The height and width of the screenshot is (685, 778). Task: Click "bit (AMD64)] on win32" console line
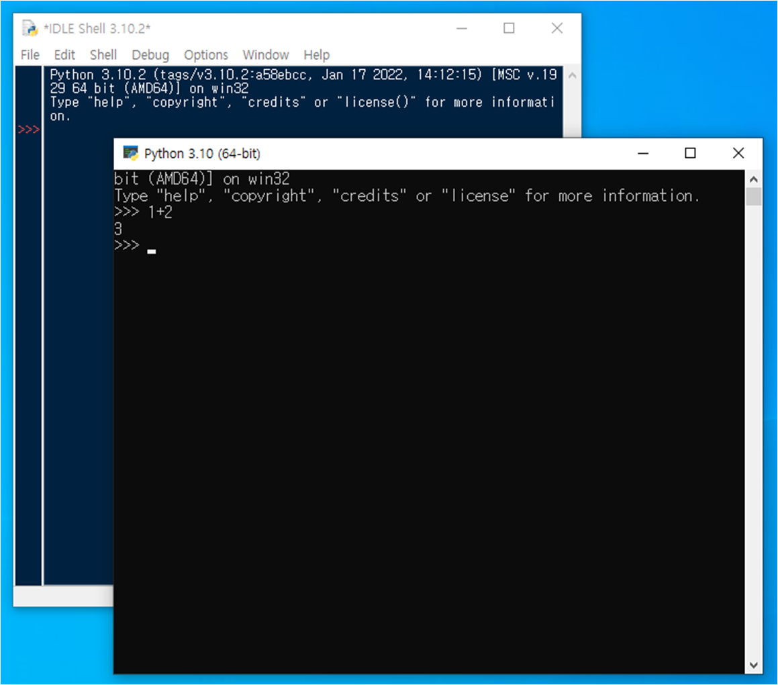point(202,178)
